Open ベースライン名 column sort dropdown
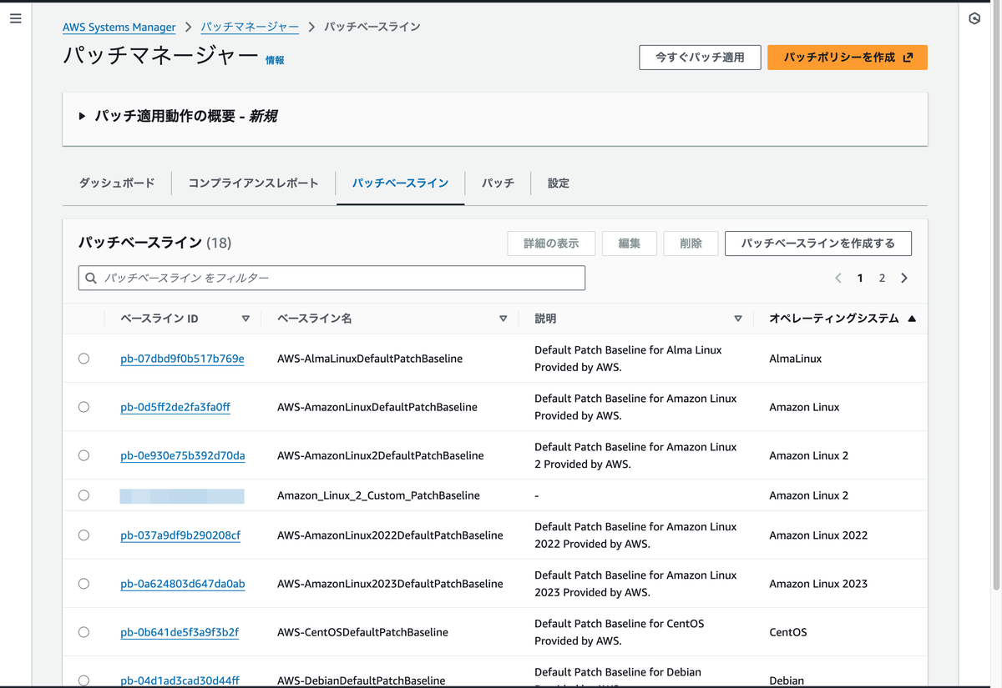This screenshot has width=1002, height=688. pos(503,319)
